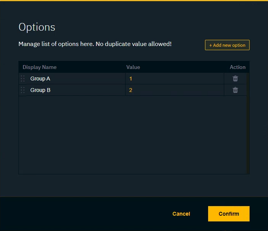
Task: Click the Value column header
Action: pyautogui.click(x=133, y=67)
